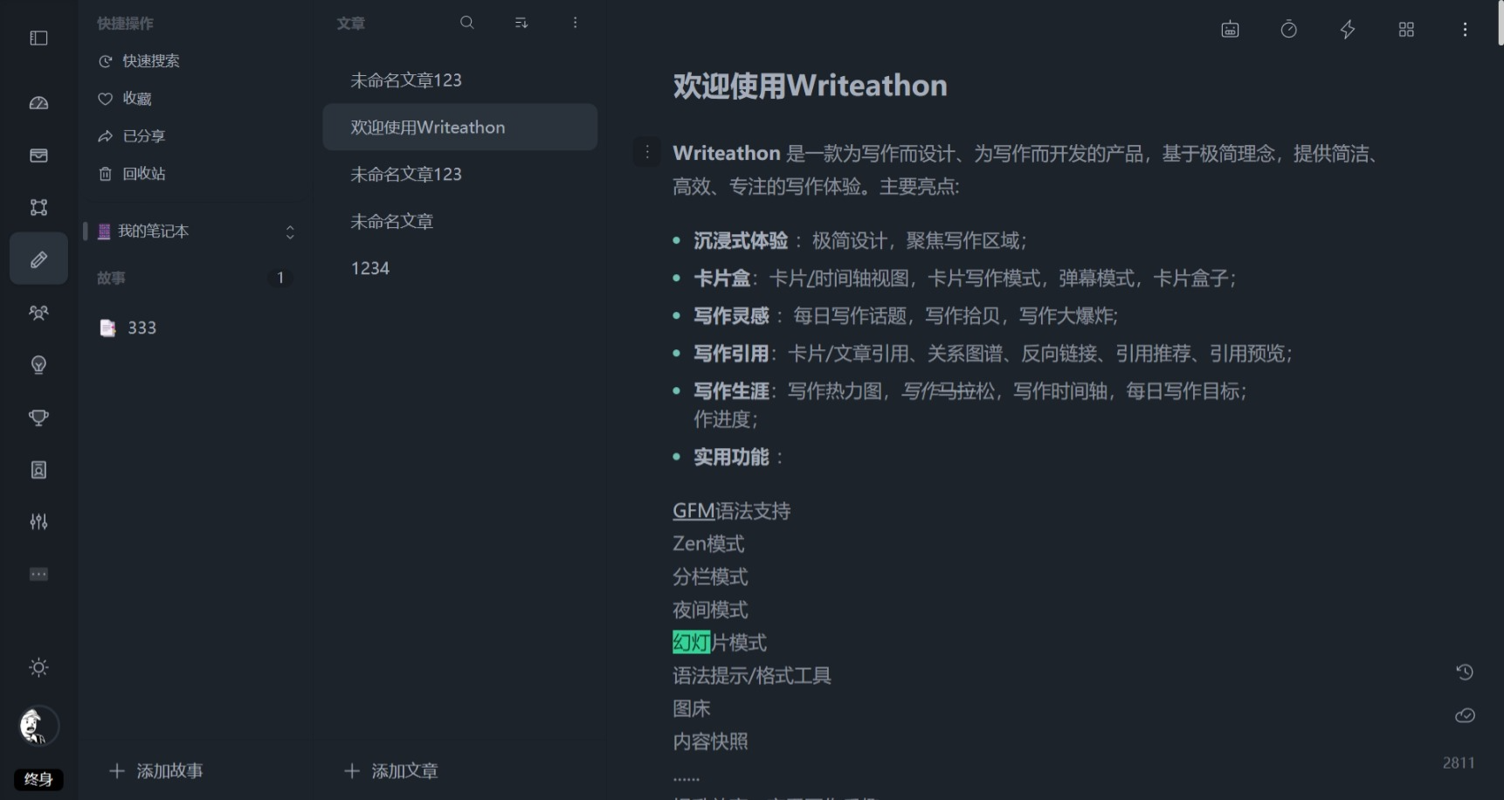Click the cloud sync status icon
The image size is (1504, 800).
click(1465, 715)
